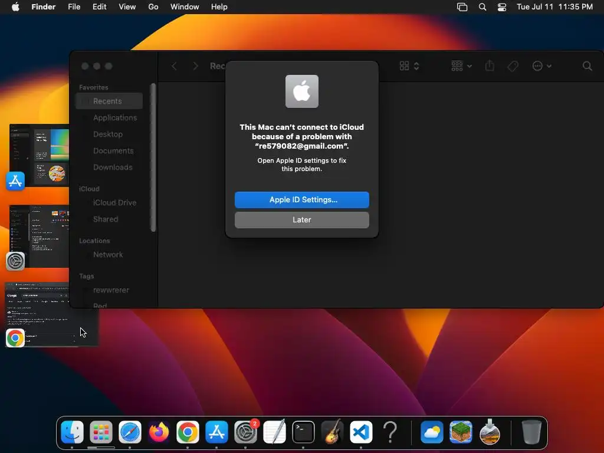Open Visual Studio Code from the Dock
Viewport: 604px width, 453px height.
[x=361, y=432]
